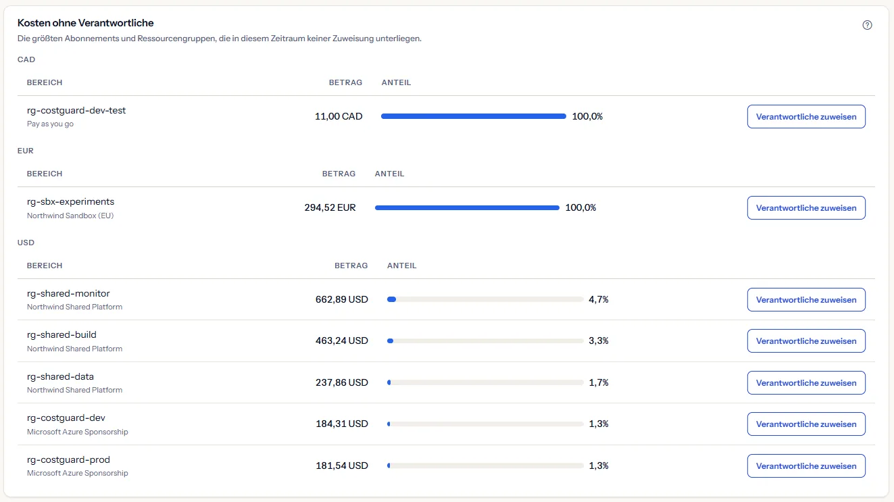
Task: Click the 1,7% share value
Action: tap(599, 382)
